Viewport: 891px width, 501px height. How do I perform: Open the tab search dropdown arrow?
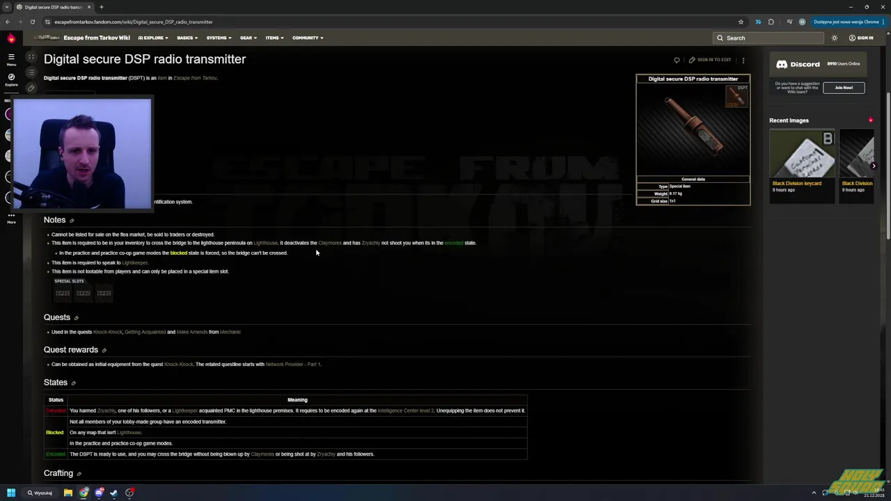click(6, 7)
